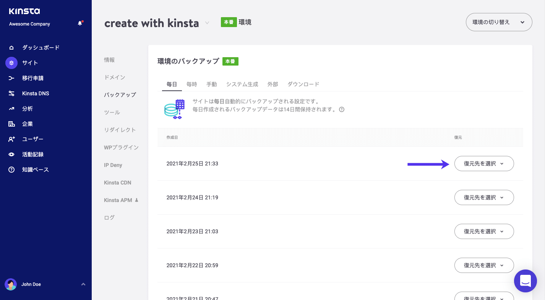Select システム生成 backups
The height and width of the screenshot is (300, 545).
(x=242, y=84)
